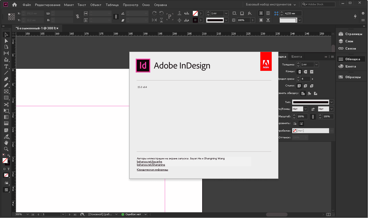Select the bevel join option for Стыки
The image size is (368, 218).
(312, 86)
